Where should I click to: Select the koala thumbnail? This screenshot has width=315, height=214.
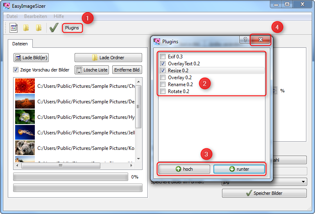(x=25, y=148)
